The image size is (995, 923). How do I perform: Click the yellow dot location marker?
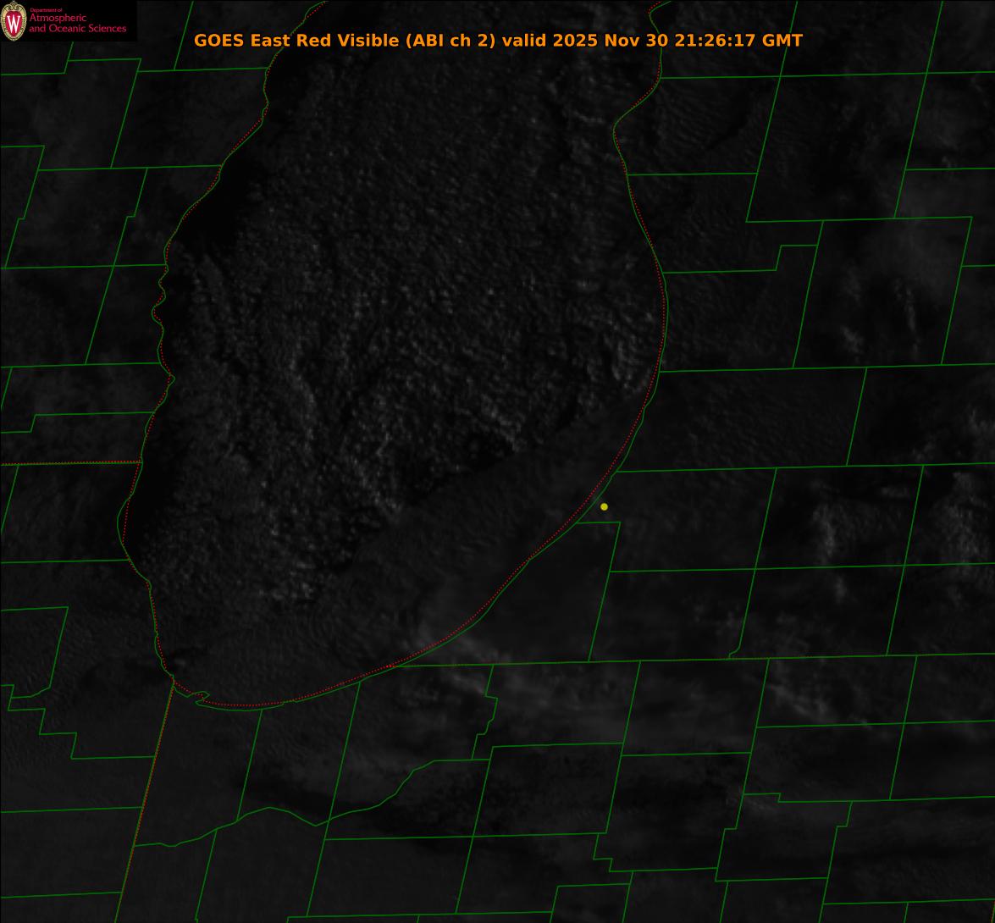pyautogui.click(x=604, y=506)
